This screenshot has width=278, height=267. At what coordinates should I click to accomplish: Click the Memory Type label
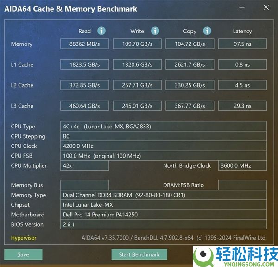click(28, 195)
